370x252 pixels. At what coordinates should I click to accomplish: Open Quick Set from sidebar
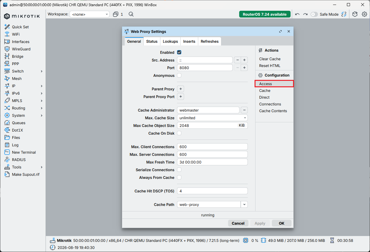[20, 27]
